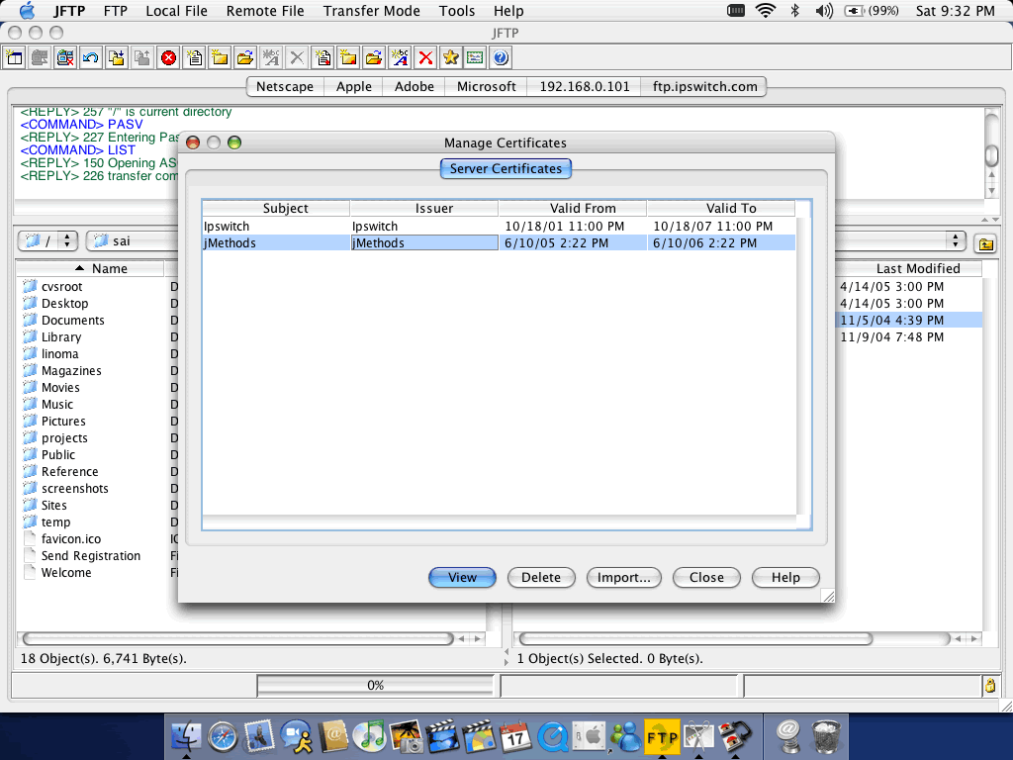This screenshot has width=1013, height=760.
Task: Open the remote directory dropdown arrows
Action: coord(956,241)
